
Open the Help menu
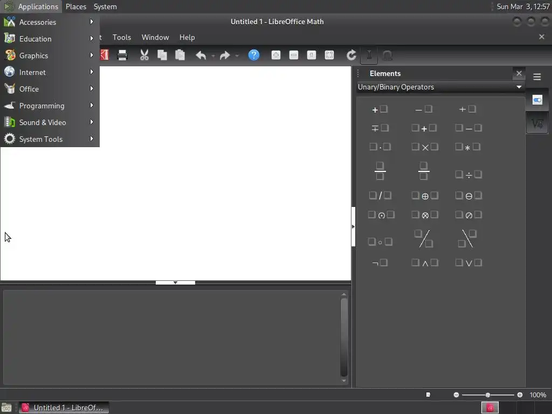pyautogui.click(x=187, y=37)
